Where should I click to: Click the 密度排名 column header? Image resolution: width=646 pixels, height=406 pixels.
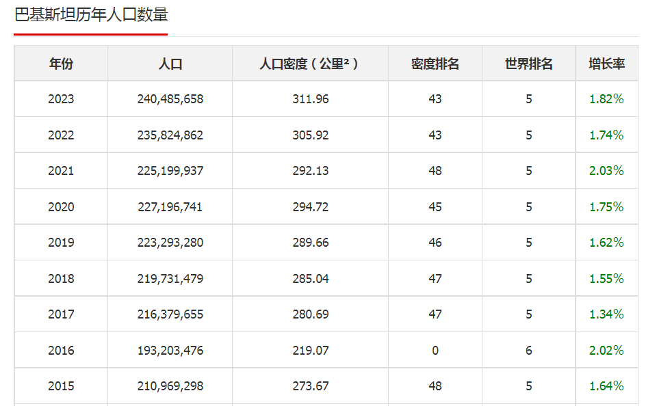pyautogui.click(x=435, y=64)
